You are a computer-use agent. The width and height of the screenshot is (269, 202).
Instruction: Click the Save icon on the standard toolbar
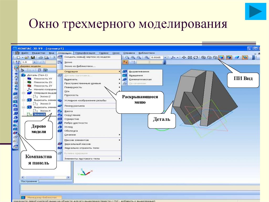pyautogui.click(x=33, y=57)
